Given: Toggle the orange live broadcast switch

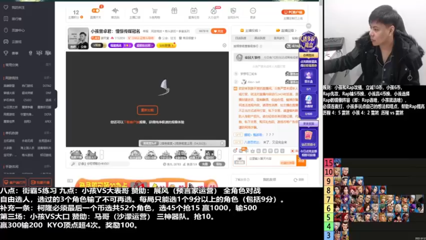Looking at the screenshot, I should tap(96, 11).
